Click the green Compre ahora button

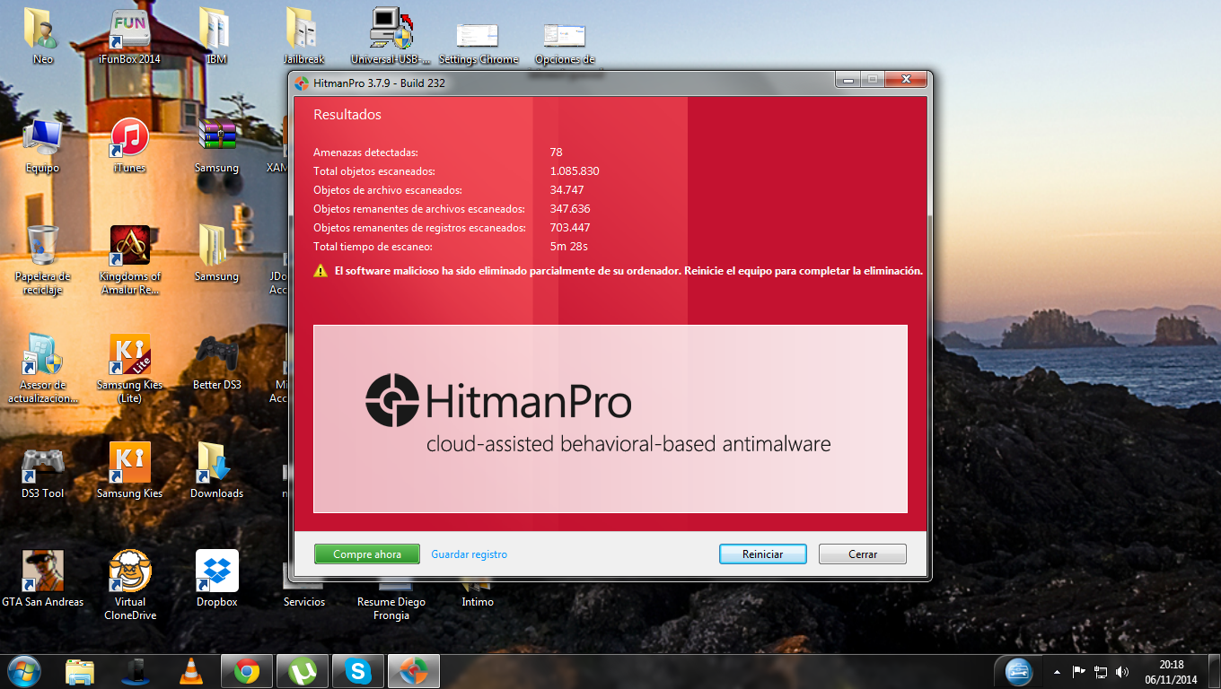[366, 554]
